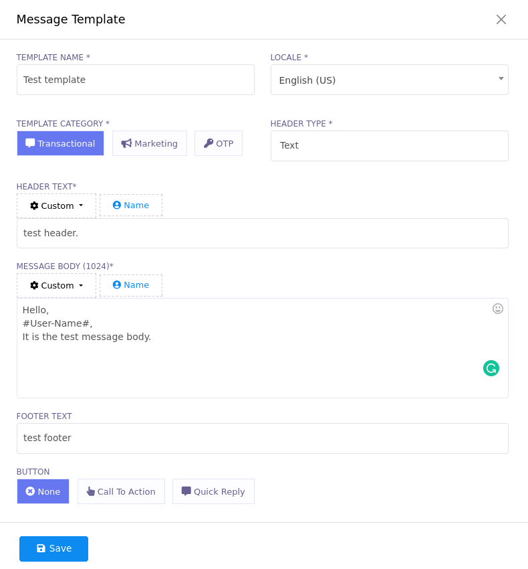This screenshot has width=528, height=569.
Task: Enable Call To Action button type
Action: point(121,491)
